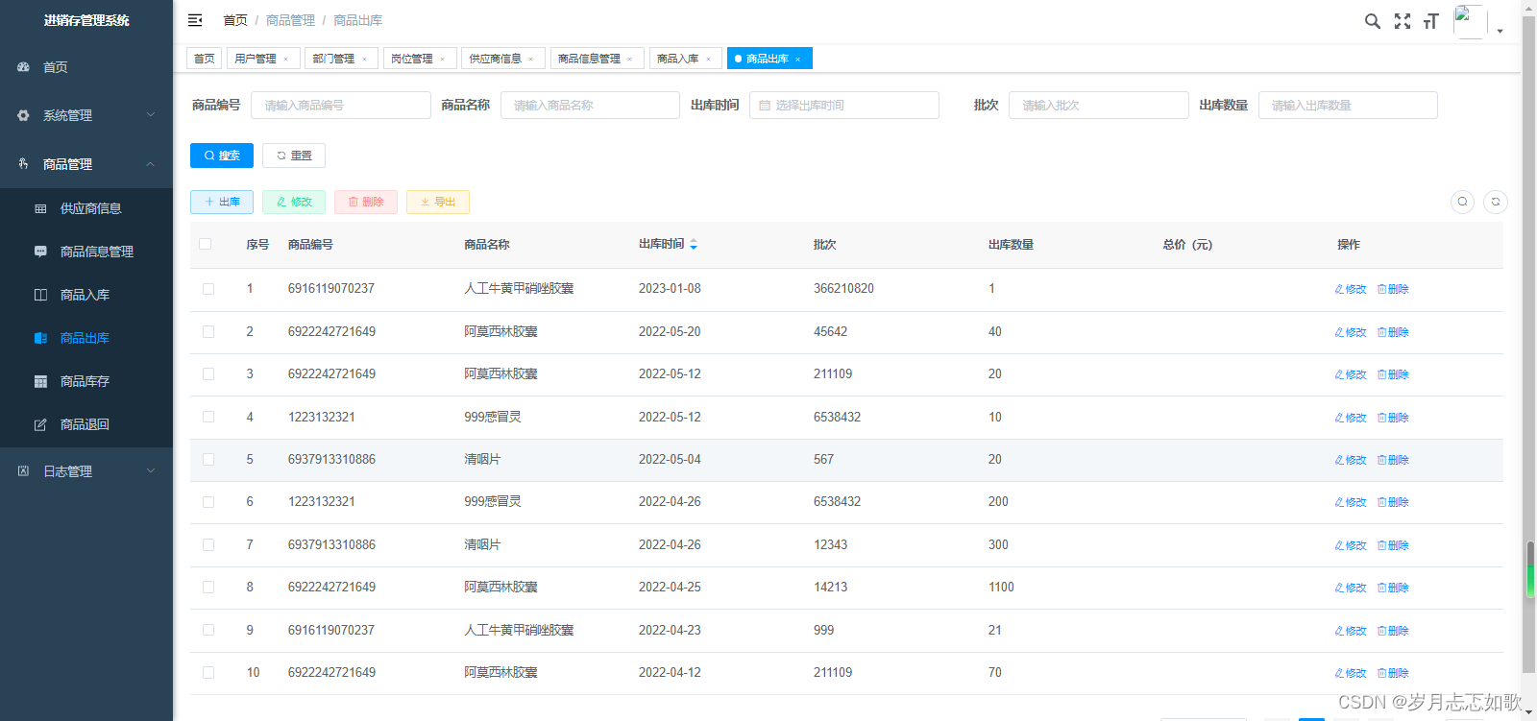Check the row 4 checkbox for 999感冒灵 quantity 10
Image resolution: width=1537 pixels, height=721 pixels.
pos(208,417)
